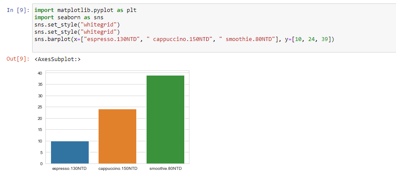Screen dimensions: 396x175
Task: Click the blue espresso bar
Action: click(x=70, y=152)
